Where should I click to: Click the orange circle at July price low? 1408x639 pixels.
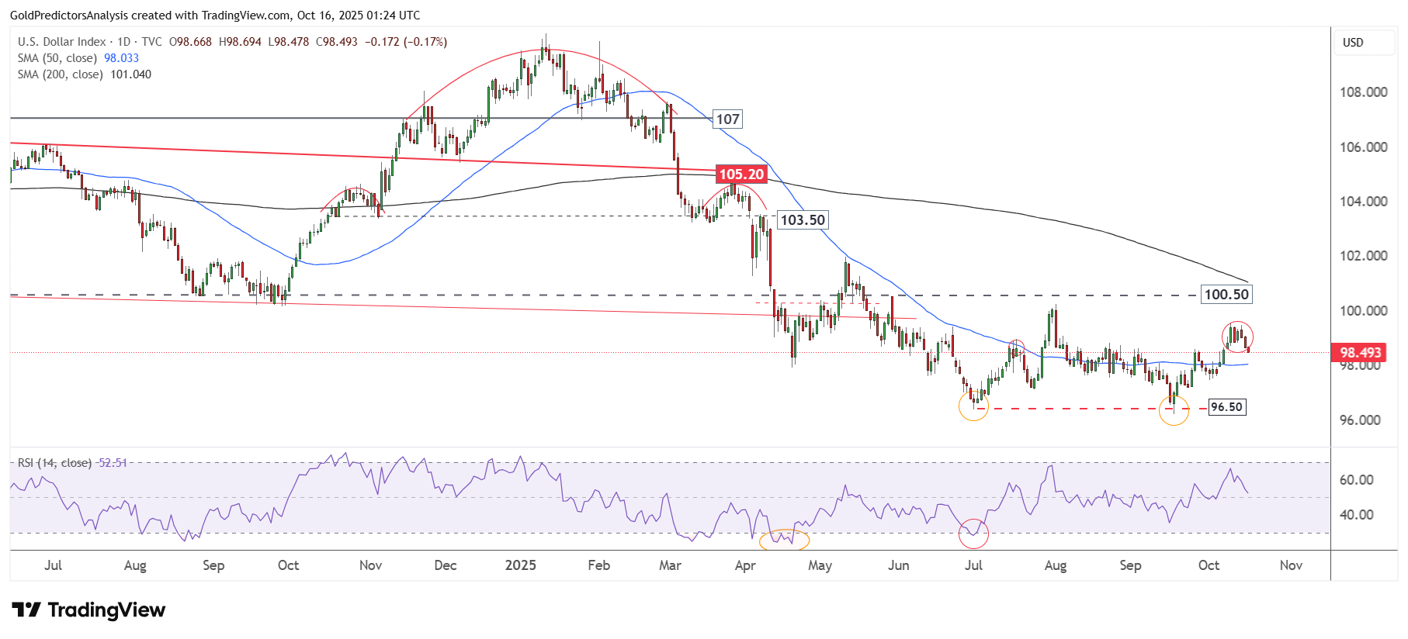click(973, 406)
